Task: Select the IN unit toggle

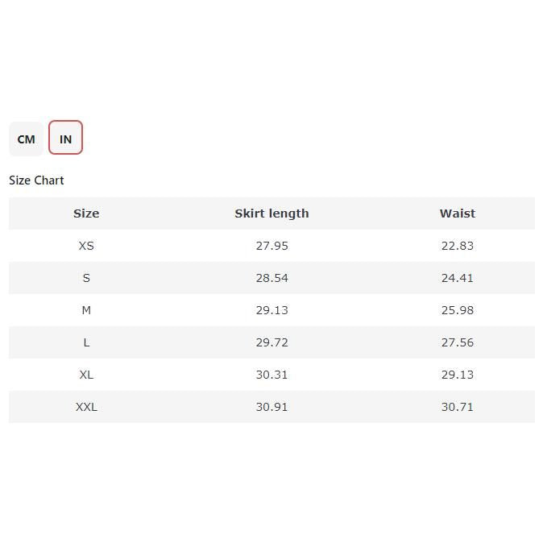Action: click(x=65, y=139)
